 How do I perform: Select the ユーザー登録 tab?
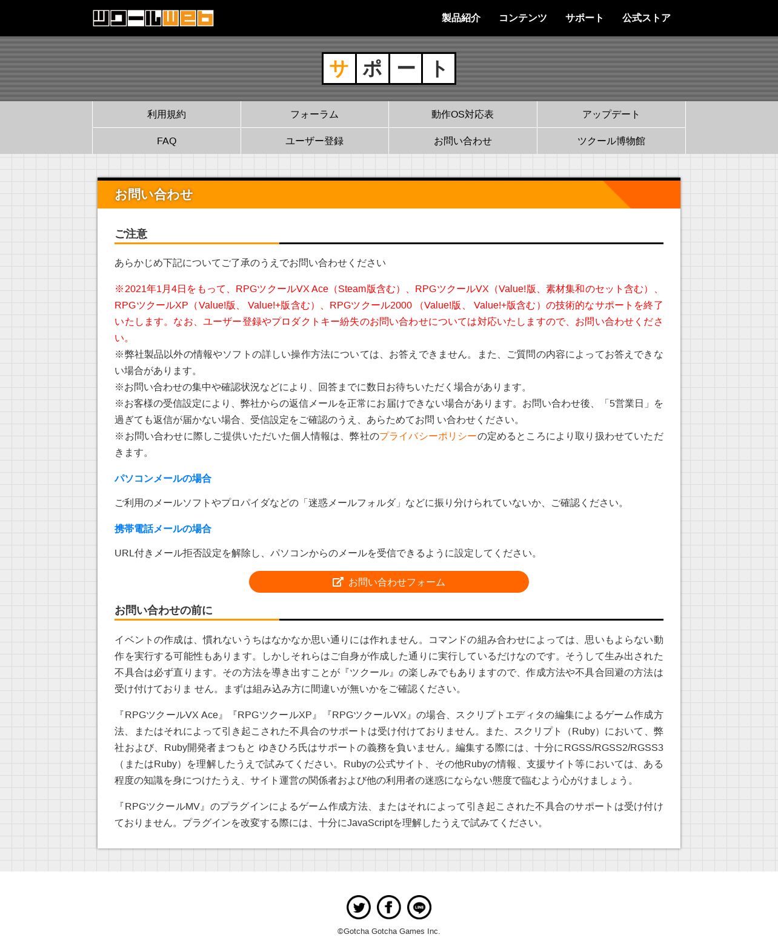[314, 141]
